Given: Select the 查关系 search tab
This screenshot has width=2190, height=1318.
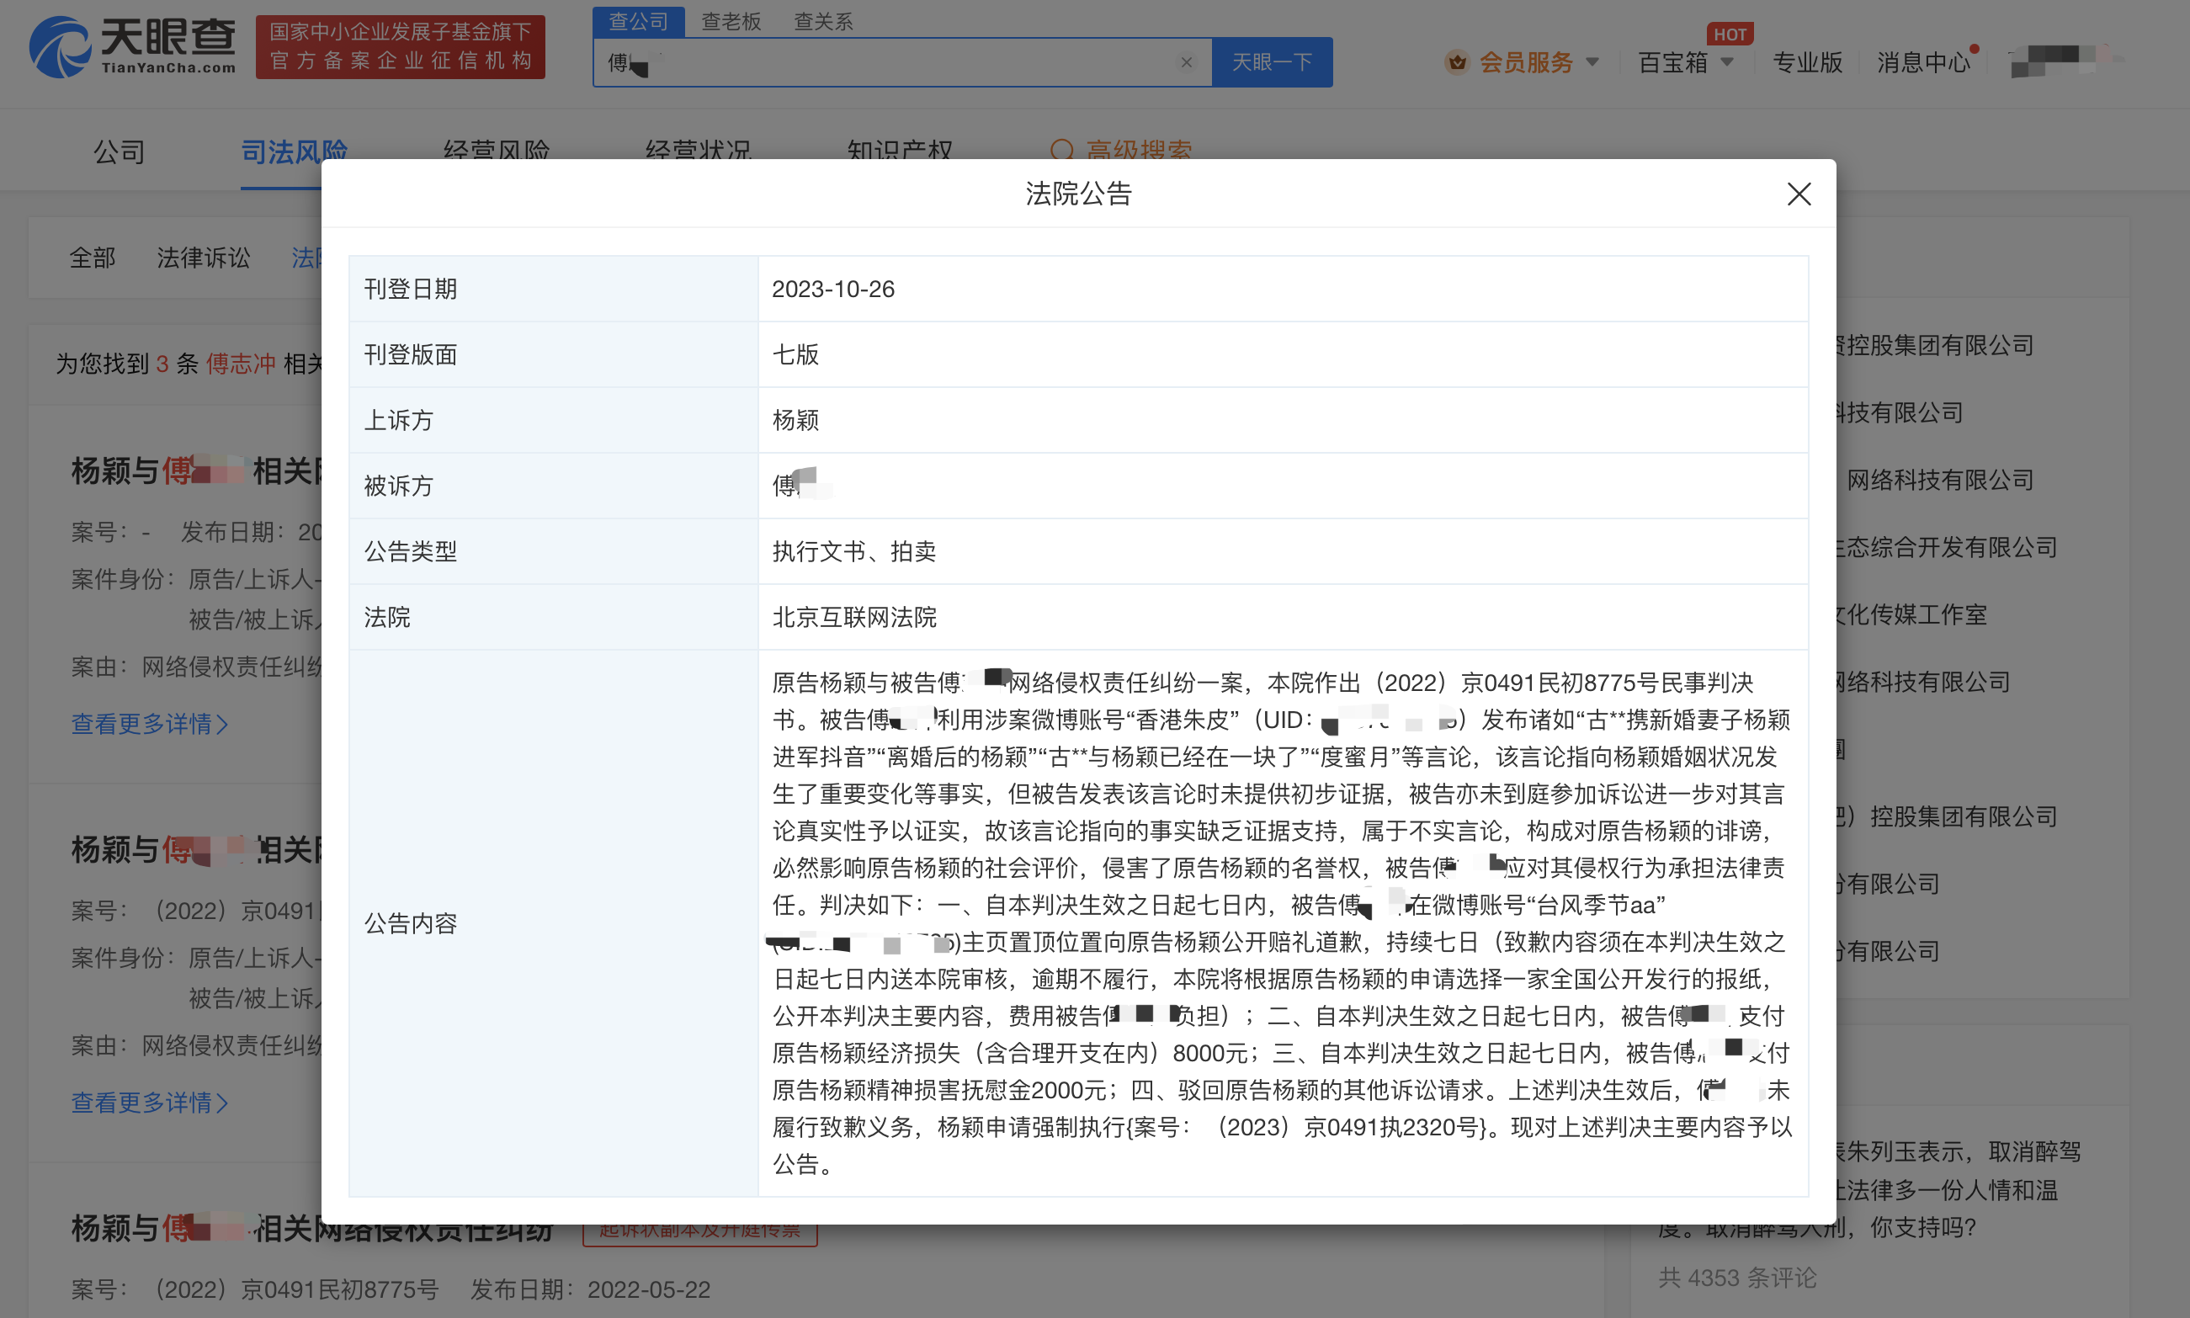Looking at the screenshot, I should coord(823,21).
